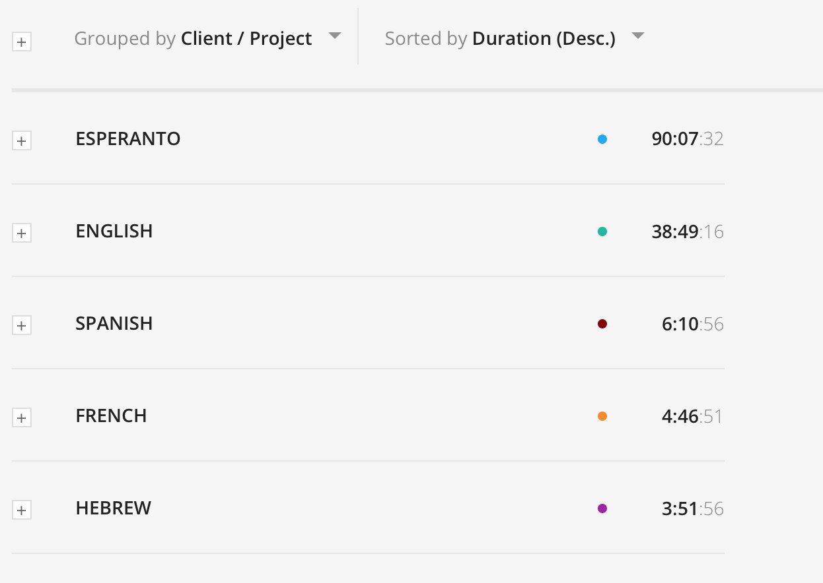Viewport: 823px width, 583px height.
Task: Click the green ENGLISH color dot
Action: pos(602,231)
